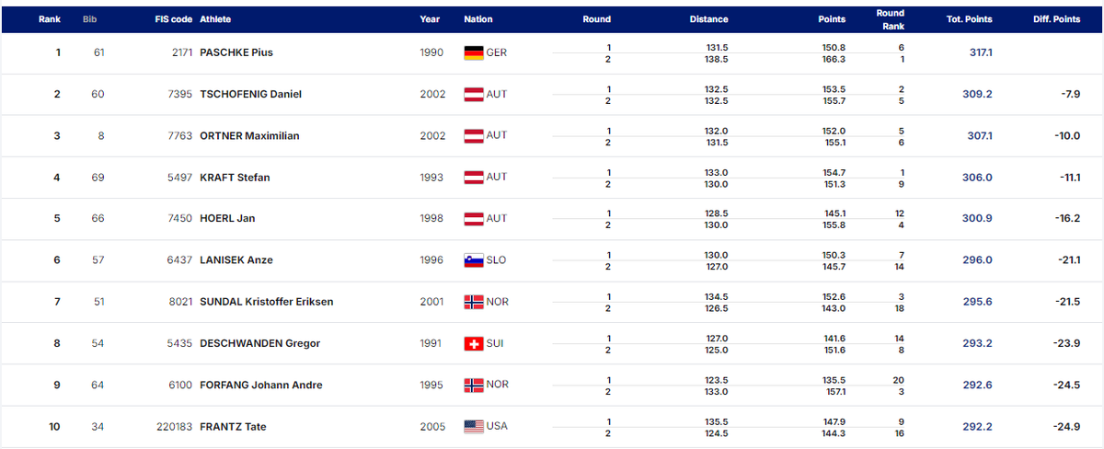Click the Austrian flag in KRAFT Stefan's row
1104x449 pixels.
tap(474, 178)
